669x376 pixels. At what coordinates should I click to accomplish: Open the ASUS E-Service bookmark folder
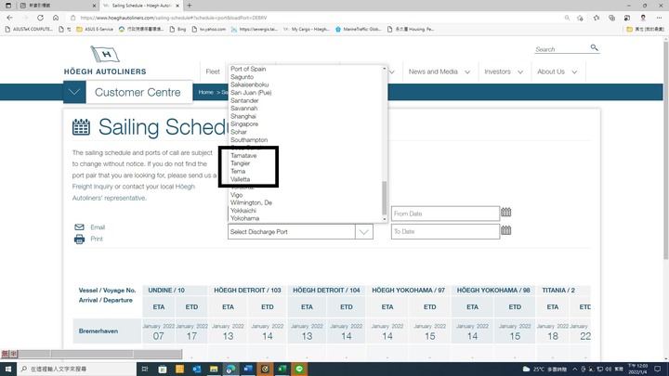[95, 30]
